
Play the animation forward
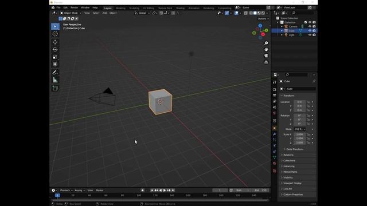(x=165, y=191)
